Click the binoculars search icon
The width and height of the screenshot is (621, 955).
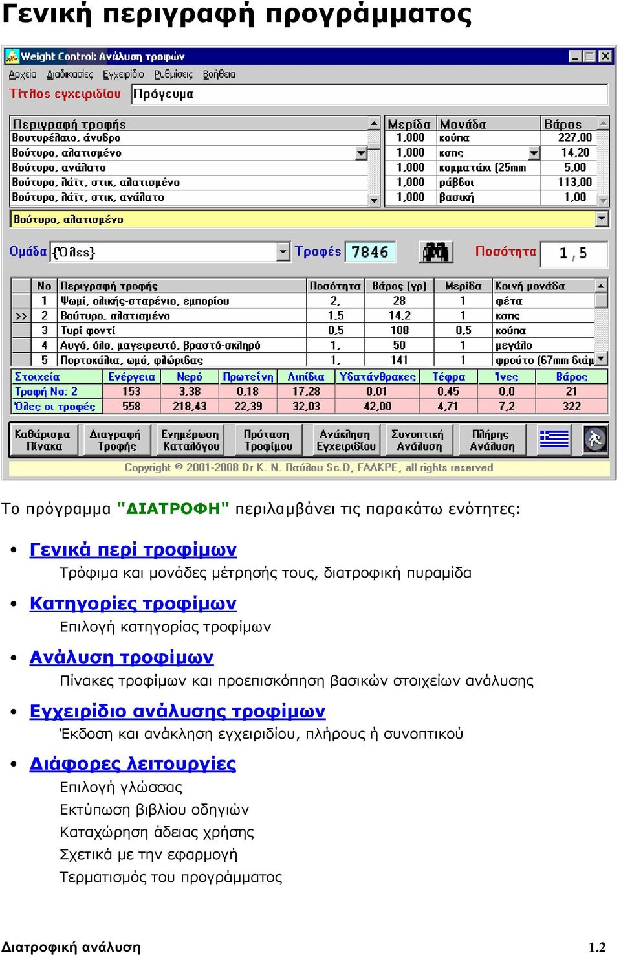click(436, 251)
